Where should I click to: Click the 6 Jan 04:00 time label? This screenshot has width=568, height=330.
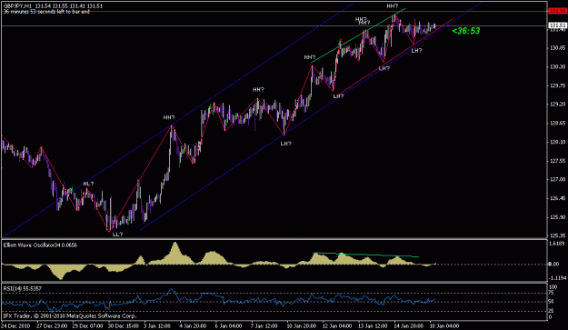tap(229, 326)
